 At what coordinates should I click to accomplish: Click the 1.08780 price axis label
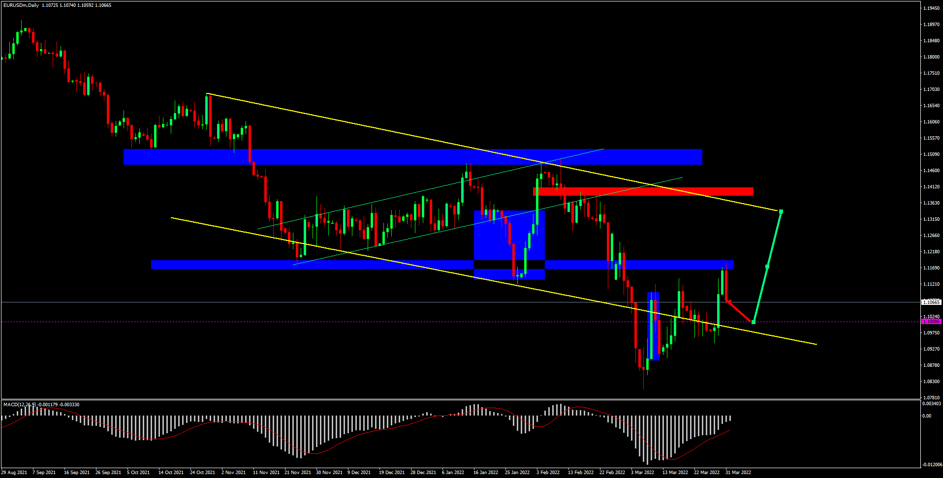[932, 365]
